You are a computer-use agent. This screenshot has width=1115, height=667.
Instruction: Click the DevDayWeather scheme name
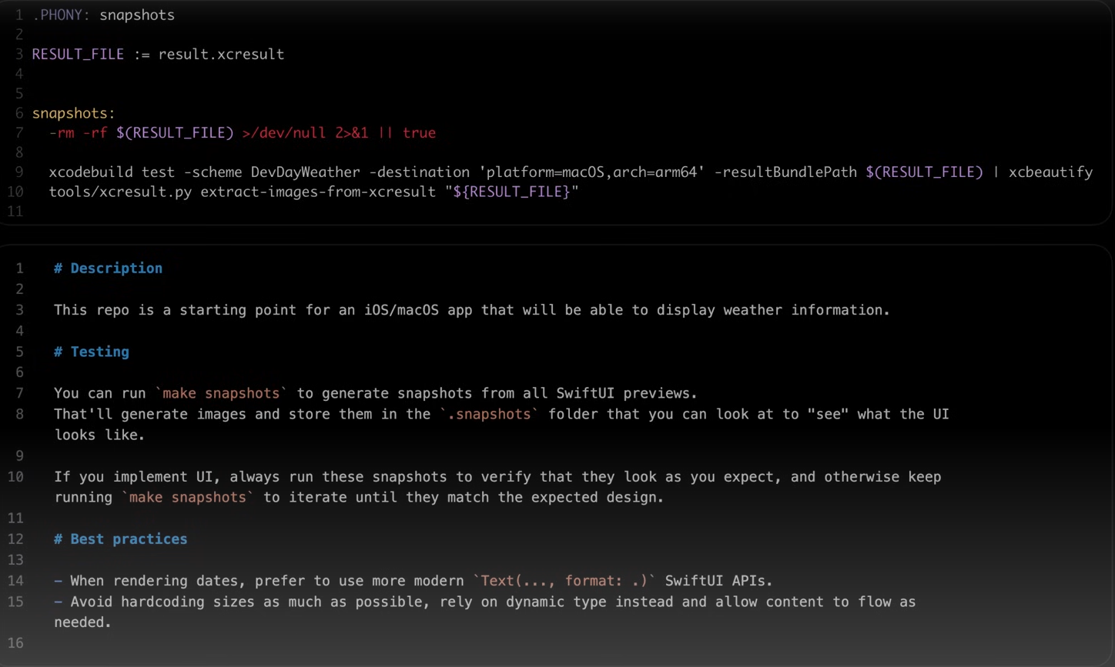(x=305, y=172)
